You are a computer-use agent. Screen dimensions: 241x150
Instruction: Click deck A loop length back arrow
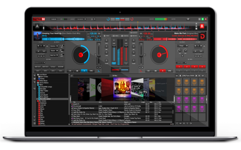coord(38,46)
